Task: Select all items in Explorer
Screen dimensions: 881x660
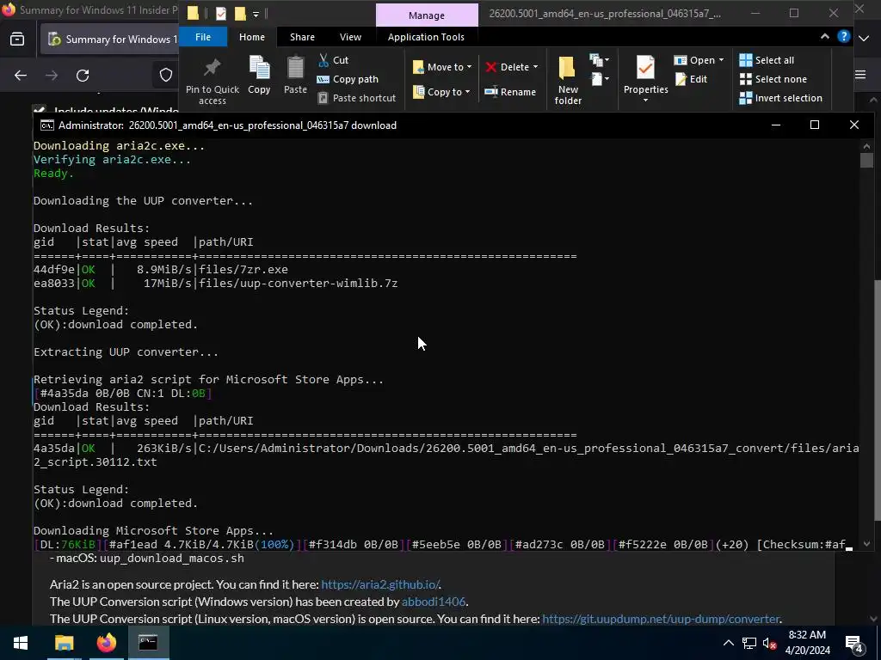Action: (x=767, y=60)
